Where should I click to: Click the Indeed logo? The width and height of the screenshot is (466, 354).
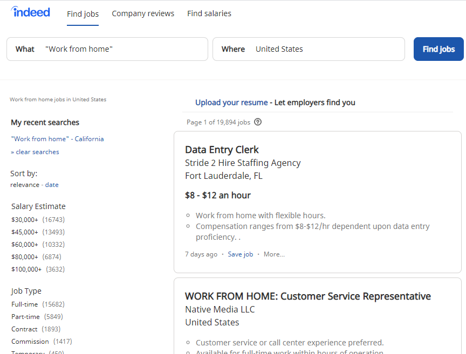[30, 12]
